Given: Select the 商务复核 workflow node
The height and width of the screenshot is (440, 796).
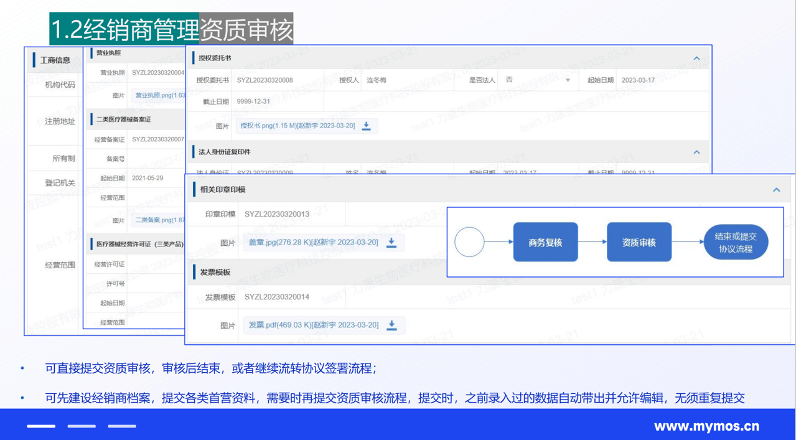Looking at the screenshot, I should click(x=545, y=241).
